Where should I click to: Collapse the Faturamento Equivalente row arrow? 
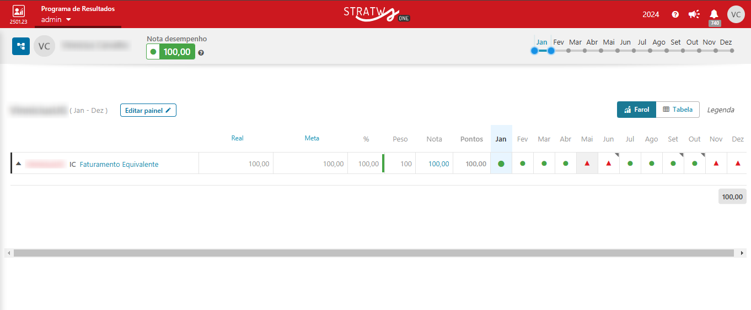click(x=18, y=164)
